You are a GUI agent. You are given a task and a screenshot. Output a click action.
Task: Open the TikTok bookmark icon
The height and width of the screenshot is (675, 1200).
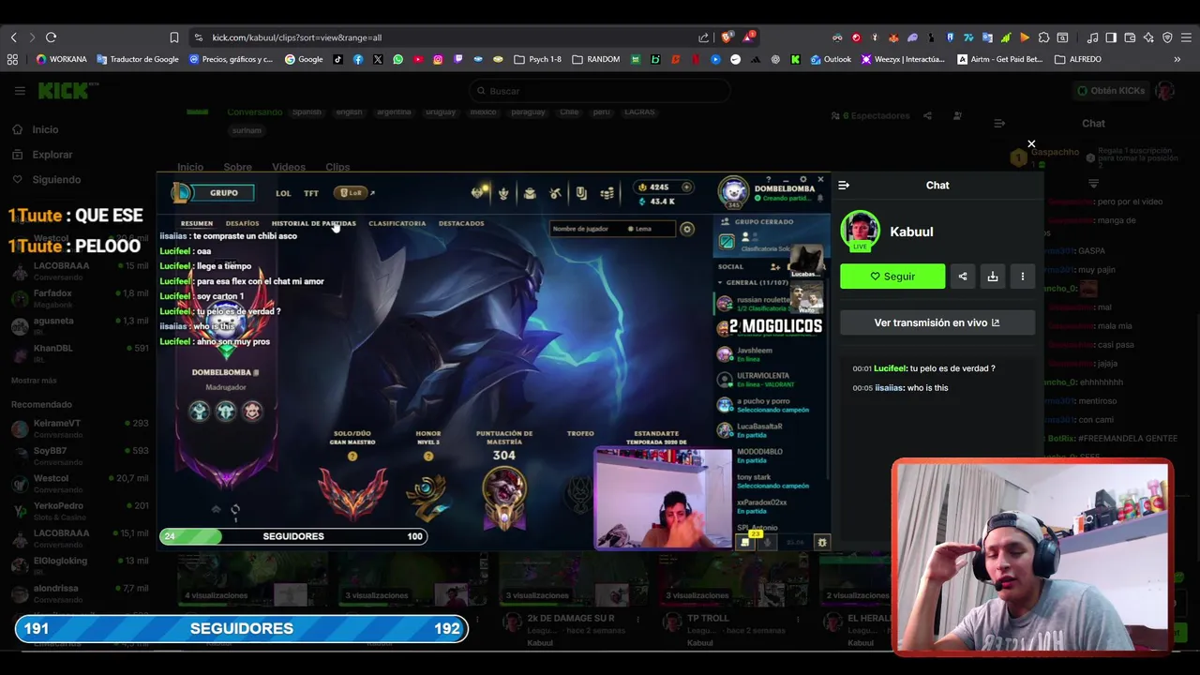coord(338,59)
